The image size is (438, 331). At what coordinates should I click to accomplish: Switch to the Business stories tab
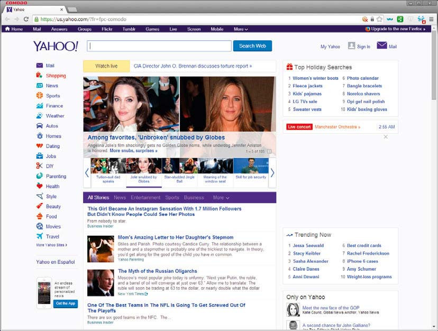[194, 197]
